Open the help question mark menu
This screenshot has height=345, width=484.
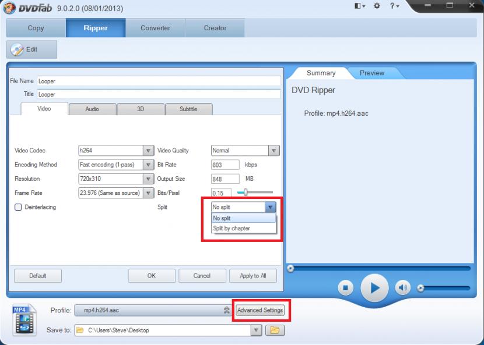[x=394, y=6]
